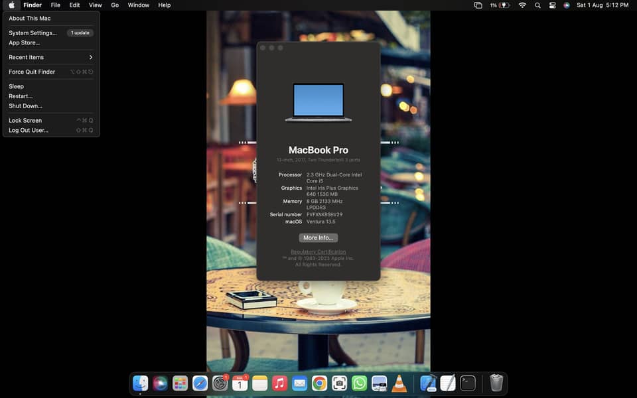Launch Siri from the dock

tap(160, 383)
